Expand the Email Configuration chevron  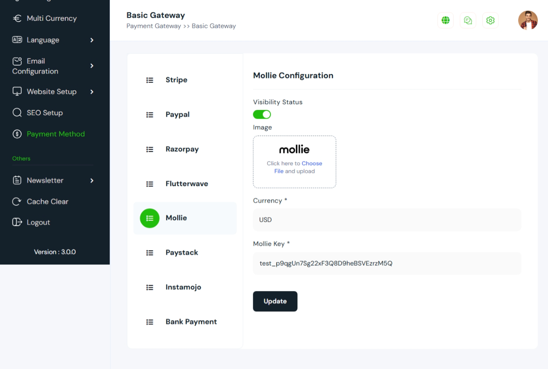(x=92, y=66)
